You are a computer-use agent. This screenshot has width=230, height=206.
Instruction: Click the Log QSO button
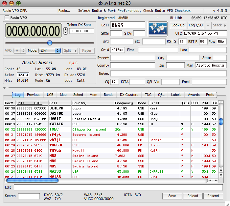pos(195,25)
